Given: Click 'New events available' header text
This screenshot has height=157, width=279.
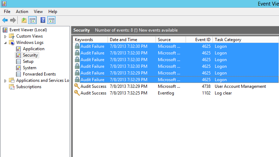Looking at the screenshot, I should pyautogui.click(x=158, y=30).
